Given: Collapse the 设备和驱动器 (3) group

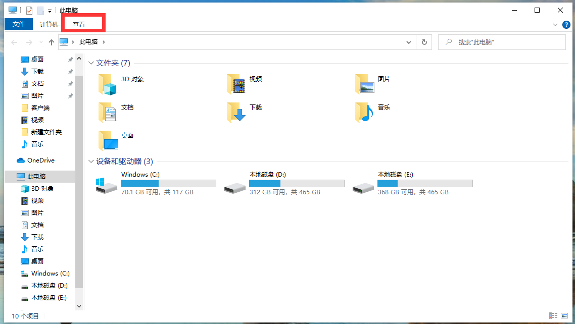Looking at the screenshot, I should click(91, 161).
